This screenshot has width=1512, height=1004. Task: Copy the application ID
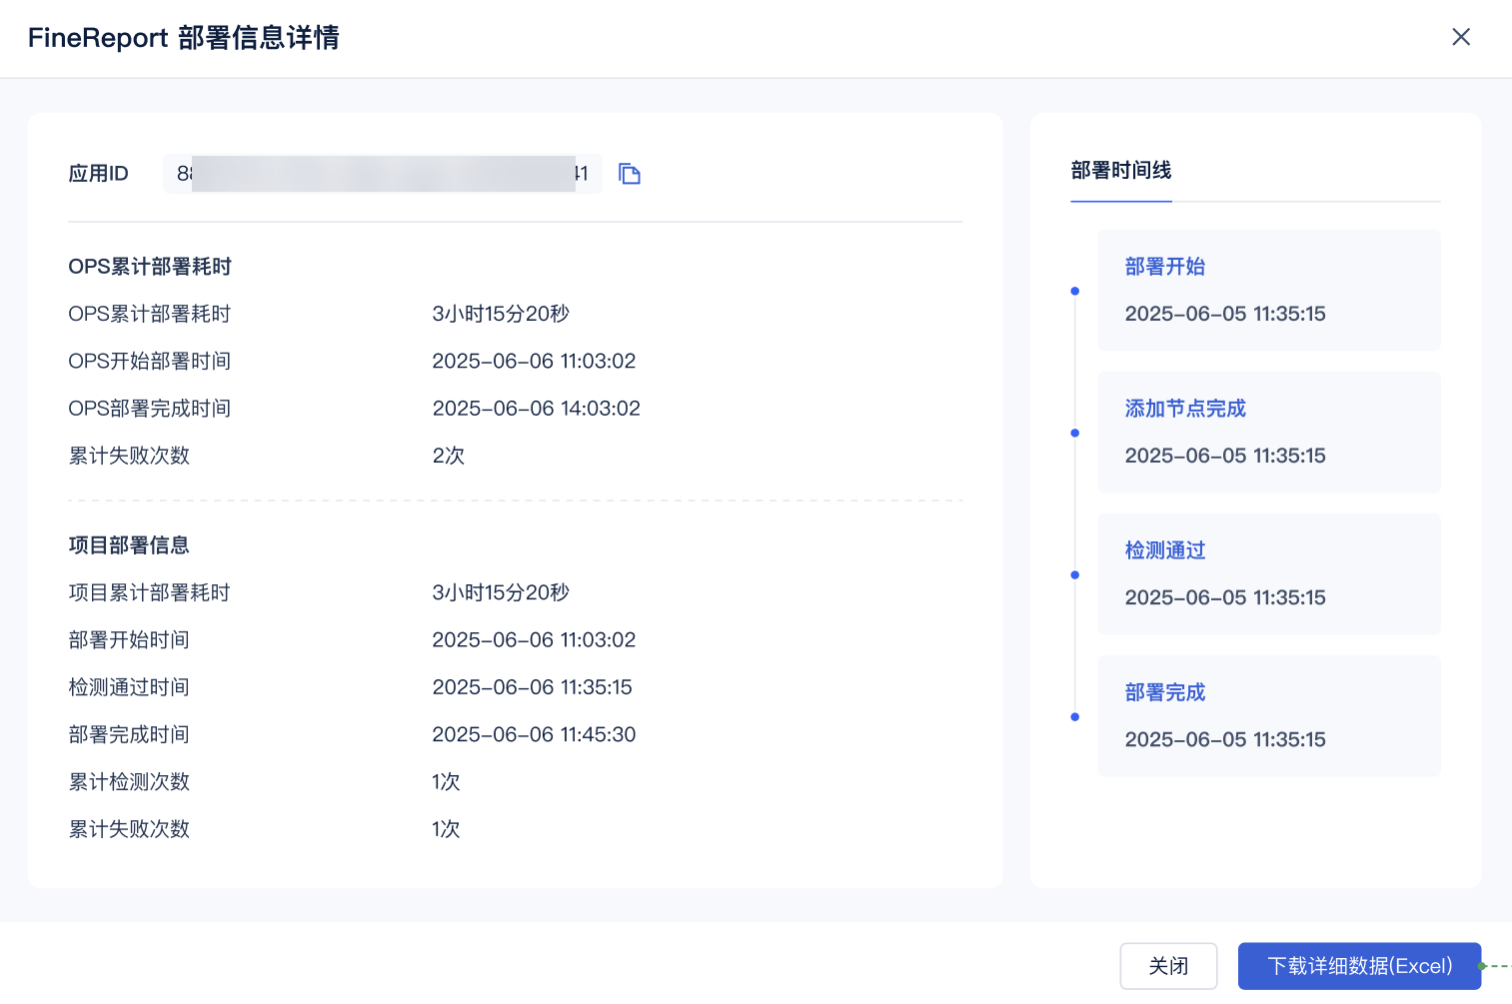[x=630, y=174]
